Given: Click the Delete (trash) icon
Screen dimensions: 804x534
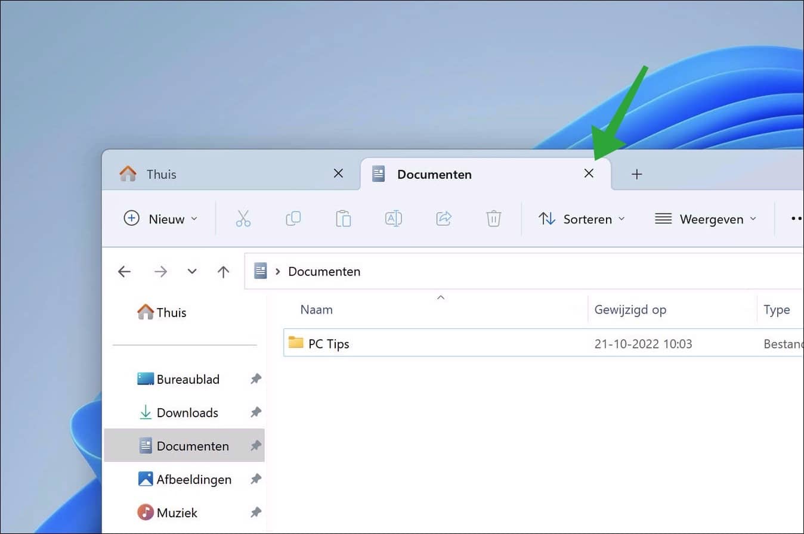Looking at the screenshot, I should coord(493,219).
